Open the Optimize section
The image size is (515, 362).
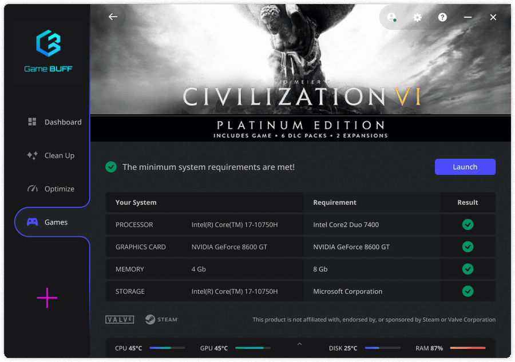51,189
